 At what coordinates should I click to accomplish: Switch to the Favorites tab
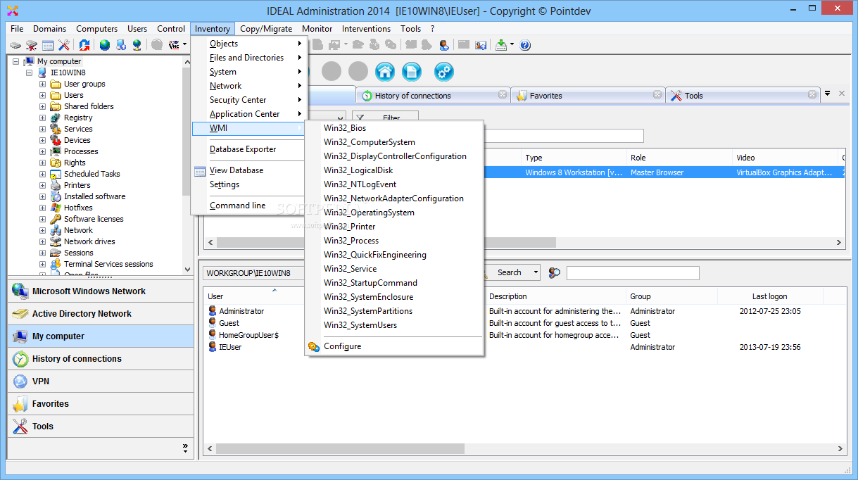click(x=588, y=96)
